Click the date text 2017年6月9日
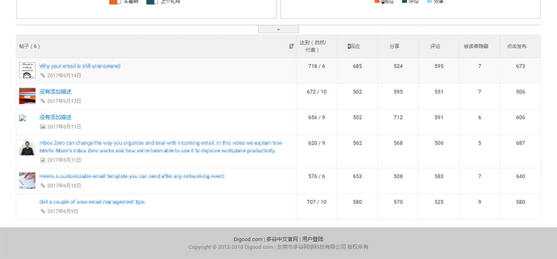 tap(63, 211)
